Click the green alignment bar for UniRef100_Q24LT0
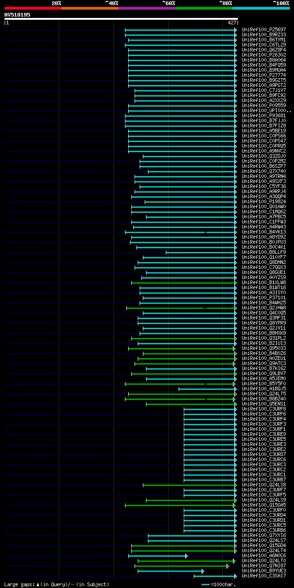This screenshot has width=294, height=588. (187, 561)
